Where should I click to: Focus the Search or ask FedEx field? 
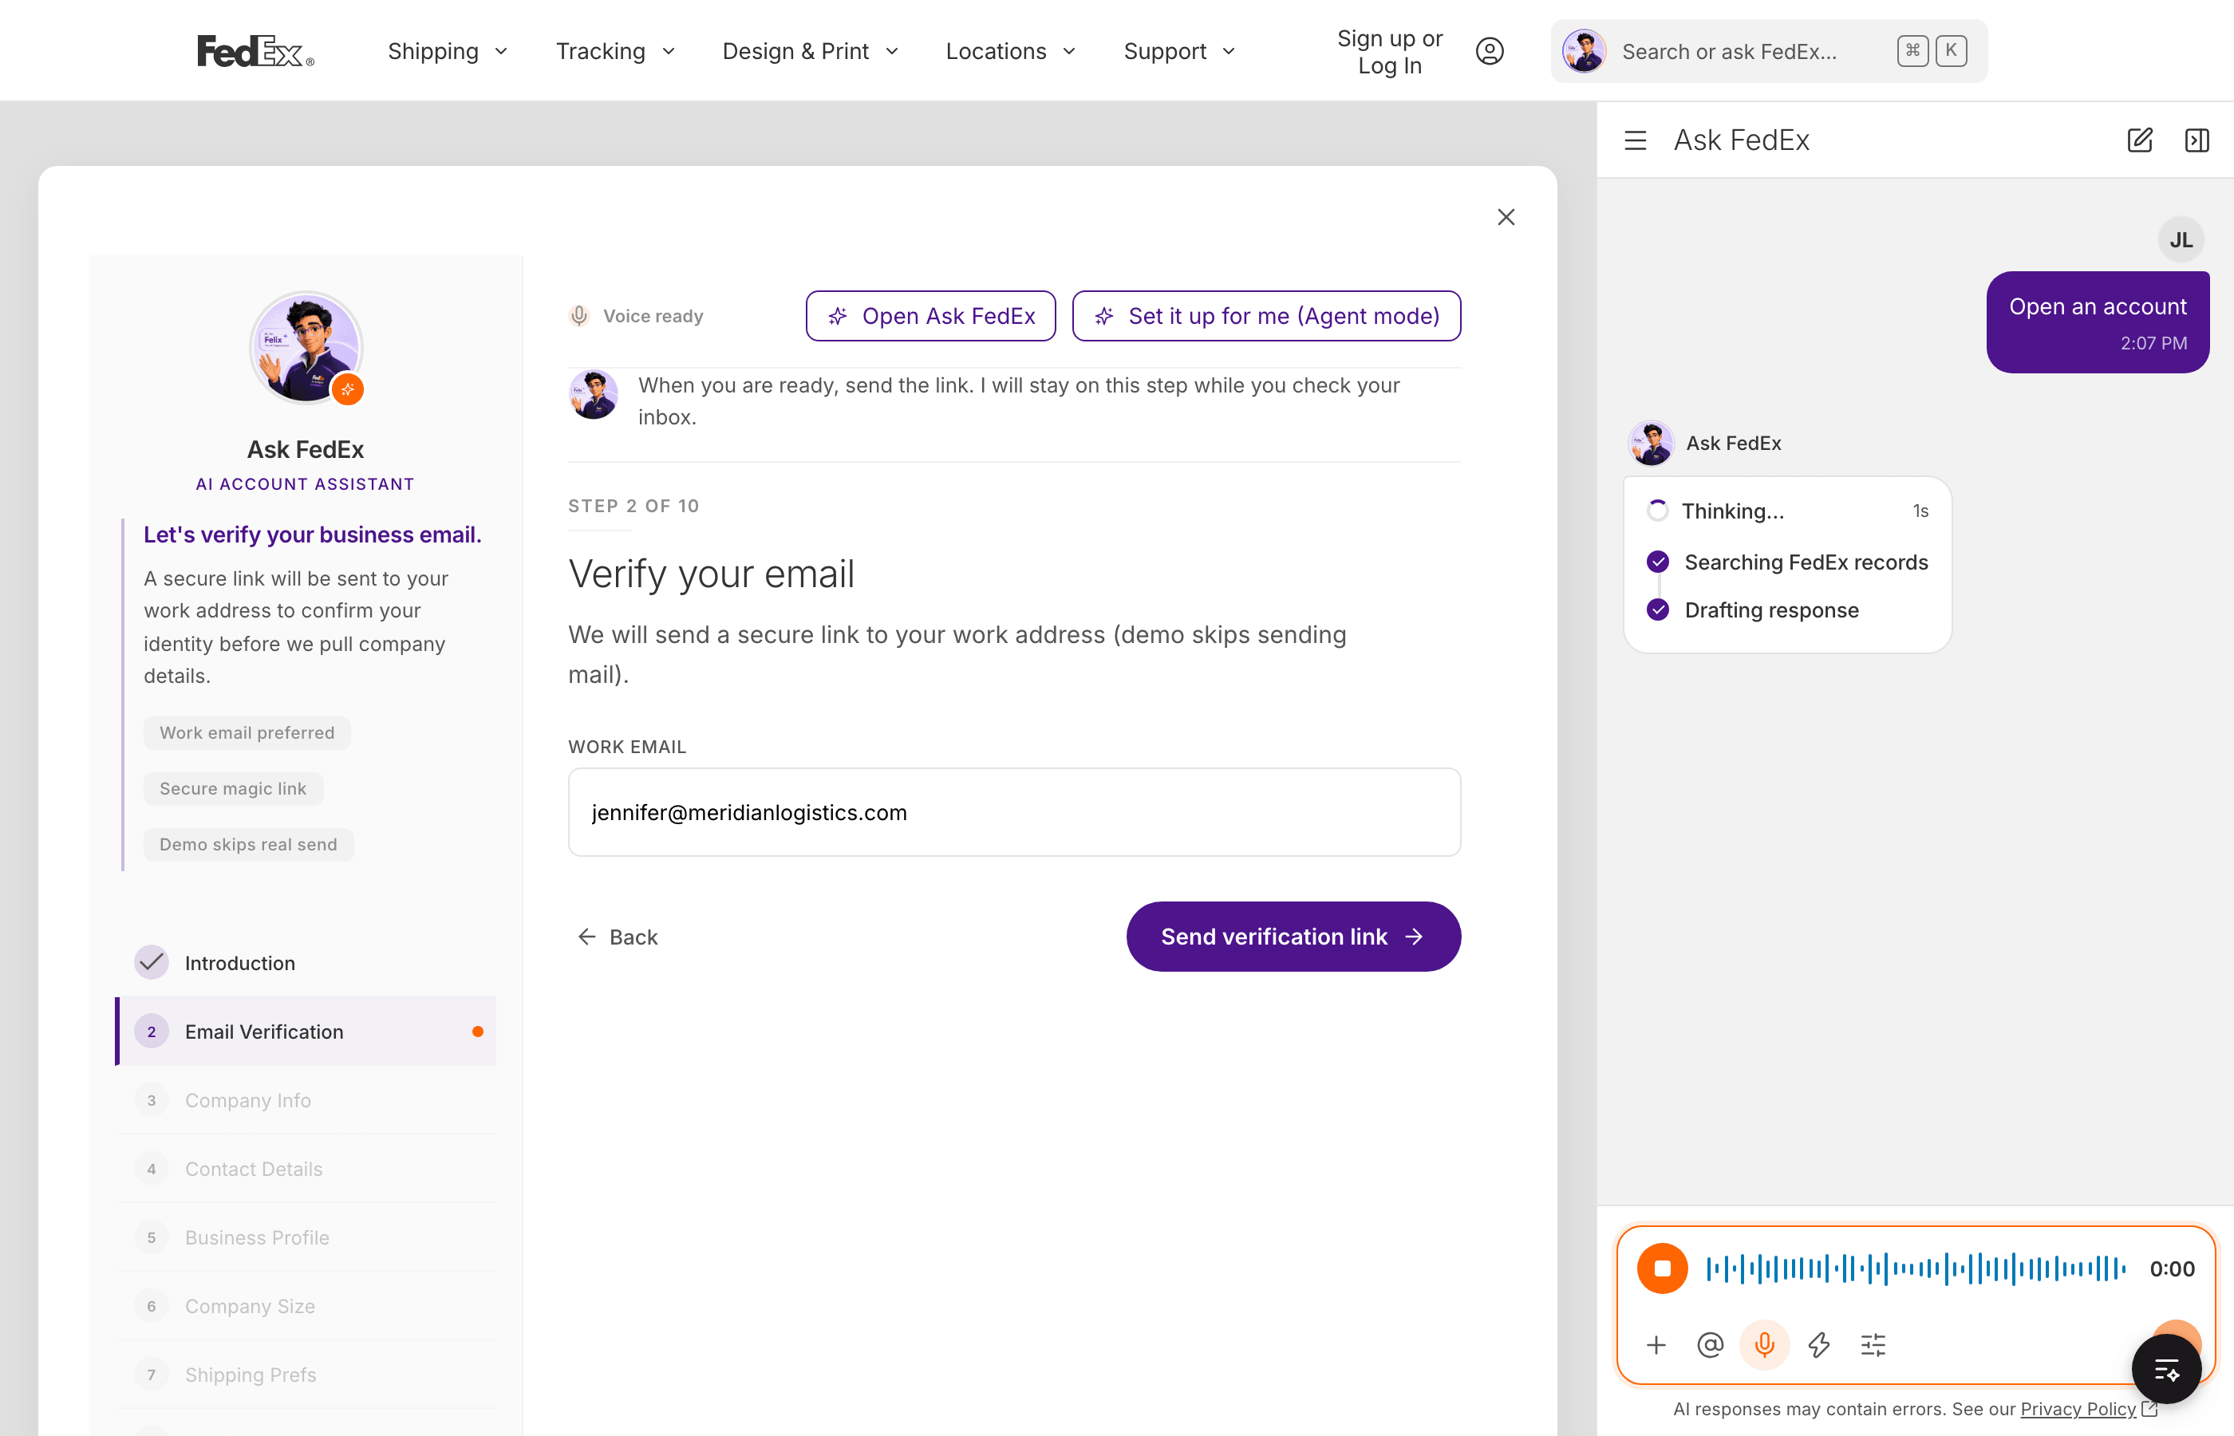click(1769, 51)
